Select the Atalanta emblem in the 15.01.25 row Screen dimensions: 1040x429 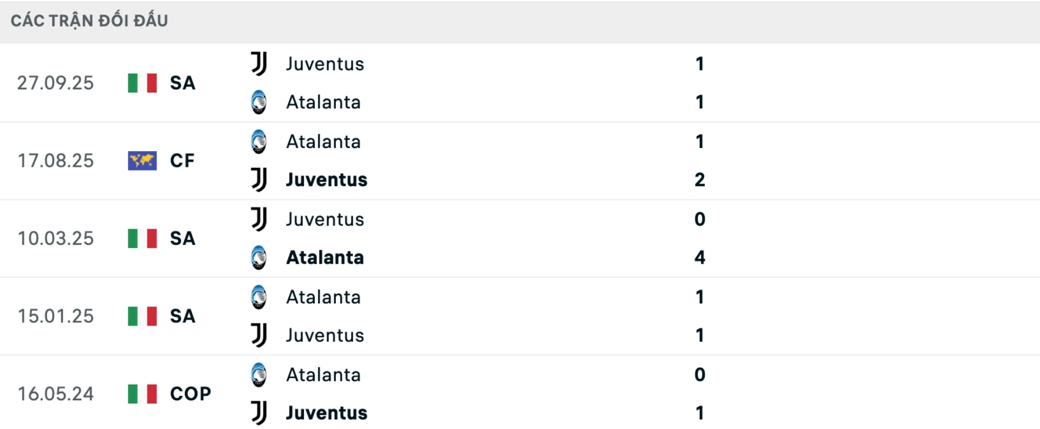(259, 297)
